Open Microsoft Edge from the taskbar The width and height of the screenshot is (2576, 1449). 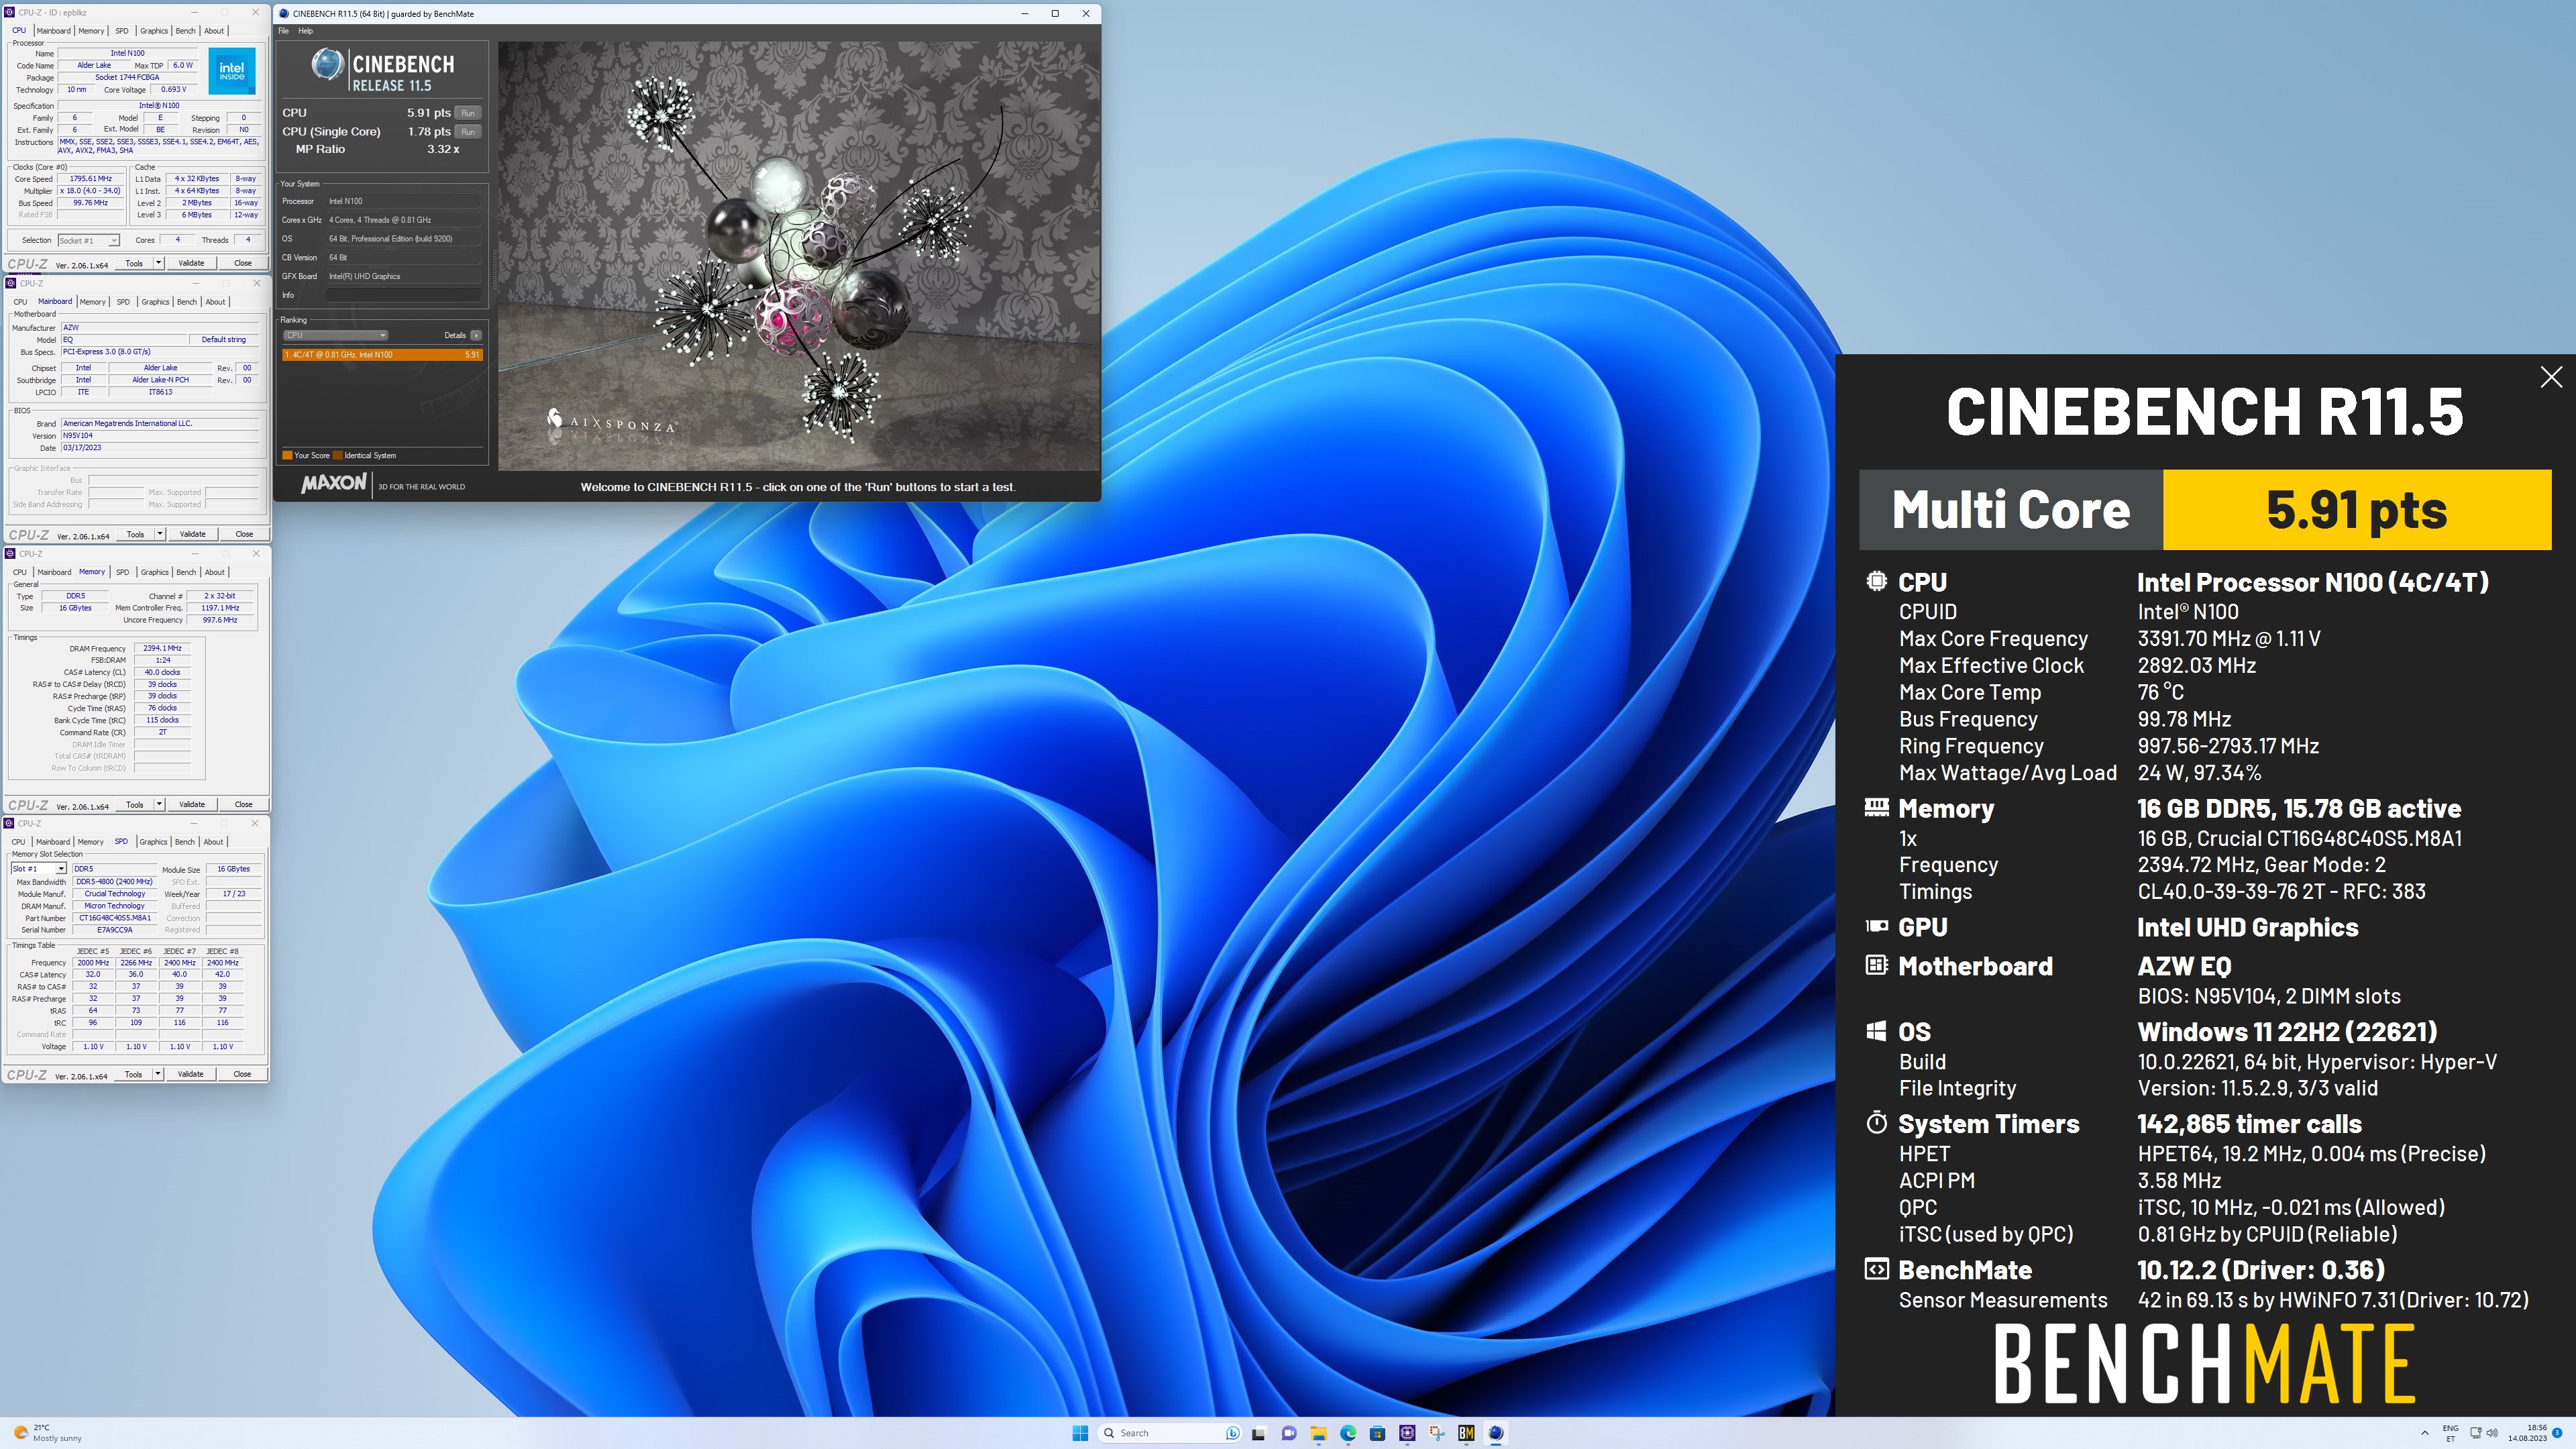pyautogui.click(x=1348, y=1433)
